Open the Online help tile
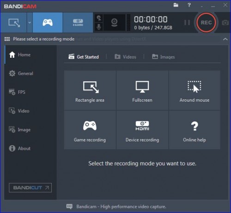Image resolution: width=231 pixels, height=213 pixels. tap(195, 130)
